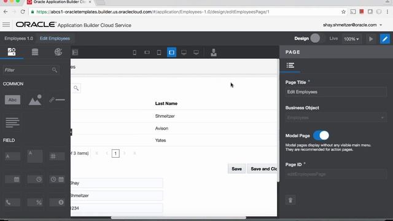Screen dimensions: 393x221
Task: Click the field containing 234
Action: pyautogui.click(x=117, y=208)
